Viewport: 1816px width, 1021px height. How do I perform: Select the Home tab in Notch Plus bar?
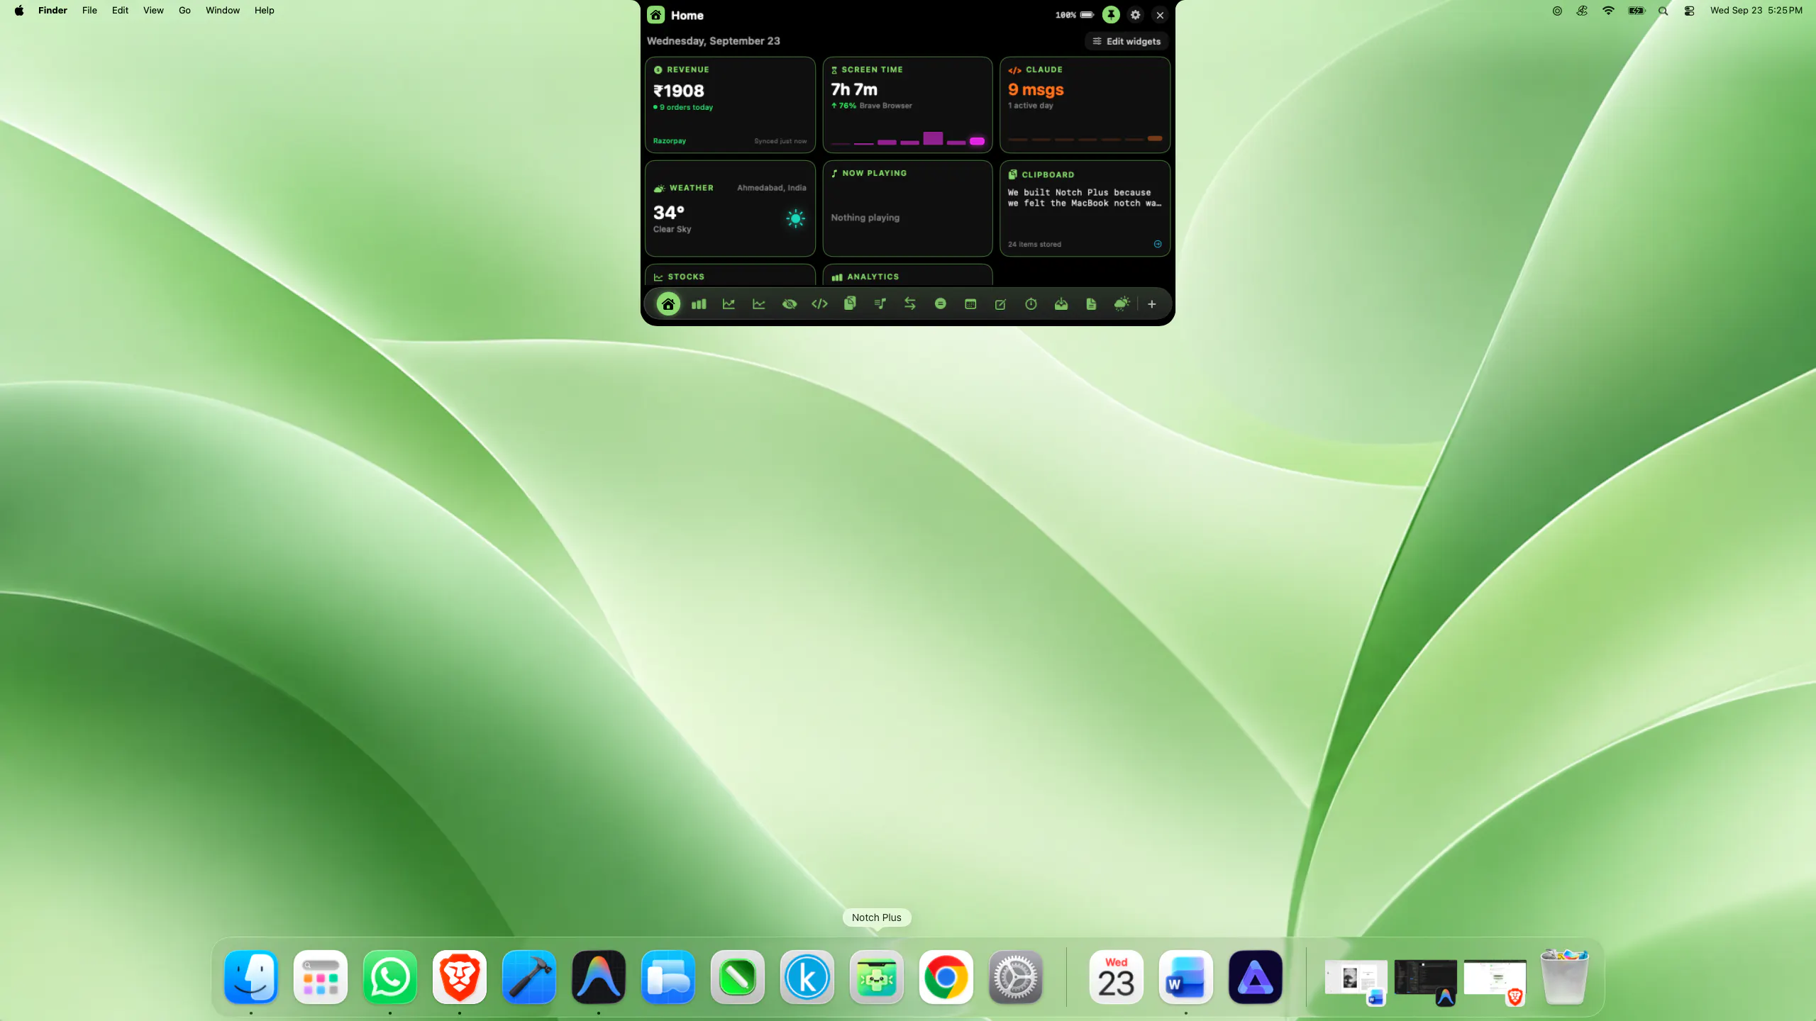[x=668, y=304]
